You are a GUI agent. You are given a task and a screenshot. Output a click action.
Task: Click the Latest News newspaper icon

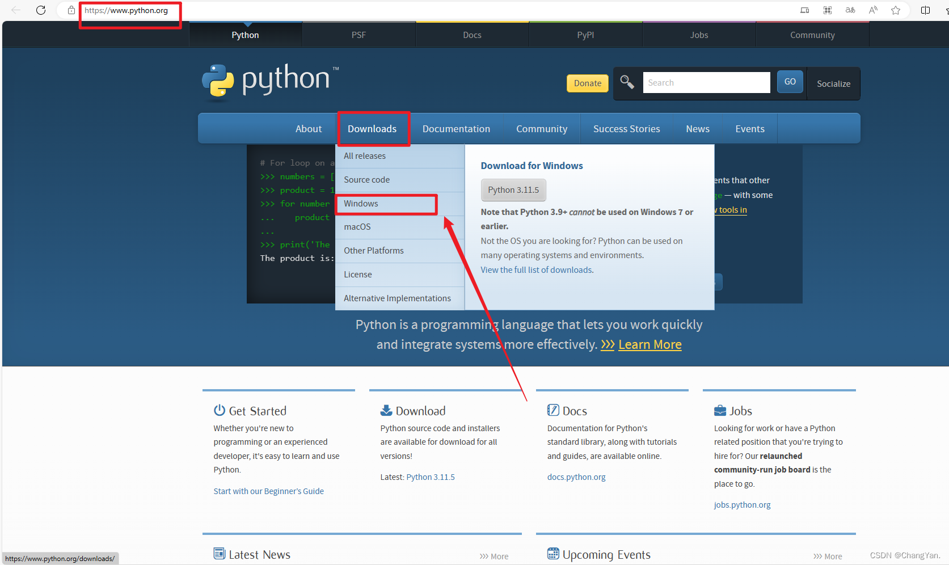tap(220, 553)
